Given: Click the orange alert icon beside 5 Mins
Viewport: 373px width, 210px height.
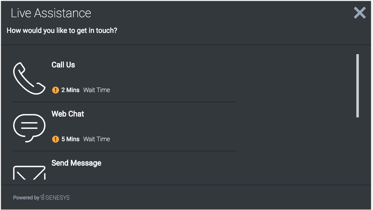Looking at the screenshot, I should point(56,139).
